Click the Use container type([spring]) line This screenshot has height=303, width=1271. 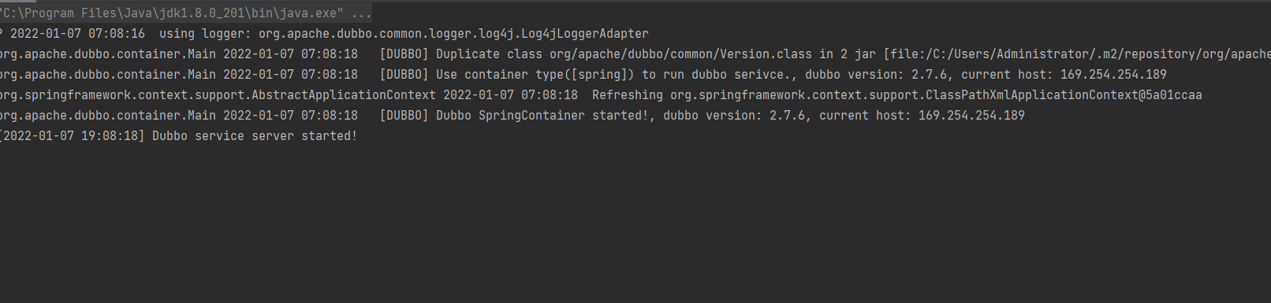[583, 75]
